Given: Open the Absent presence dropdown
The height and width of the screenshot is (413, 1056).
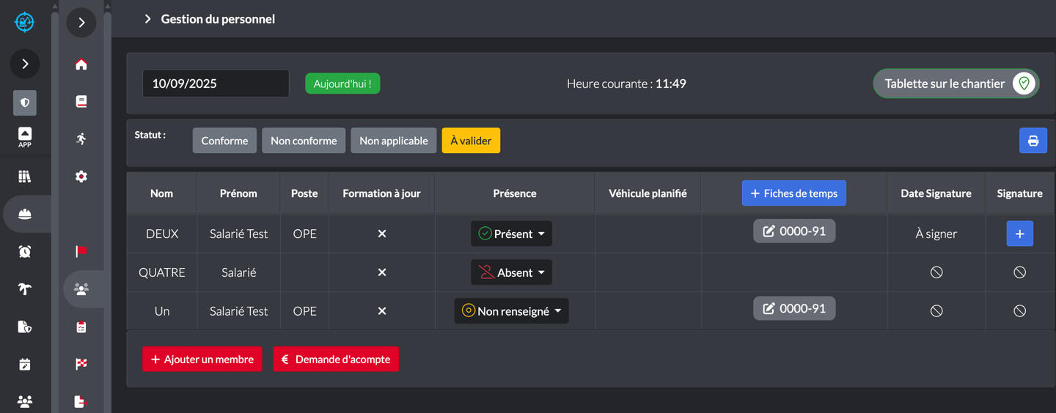Looking at the screenshot, I should tap(511, 272).
